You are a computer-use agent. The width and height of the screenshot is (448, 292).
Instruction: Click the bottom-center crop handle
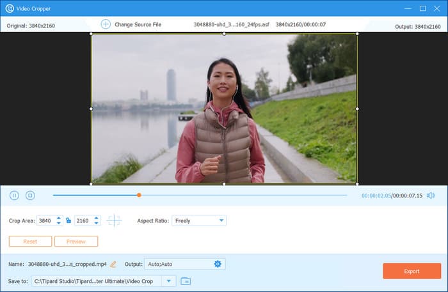pyautogui.click(x=224, y=184)
